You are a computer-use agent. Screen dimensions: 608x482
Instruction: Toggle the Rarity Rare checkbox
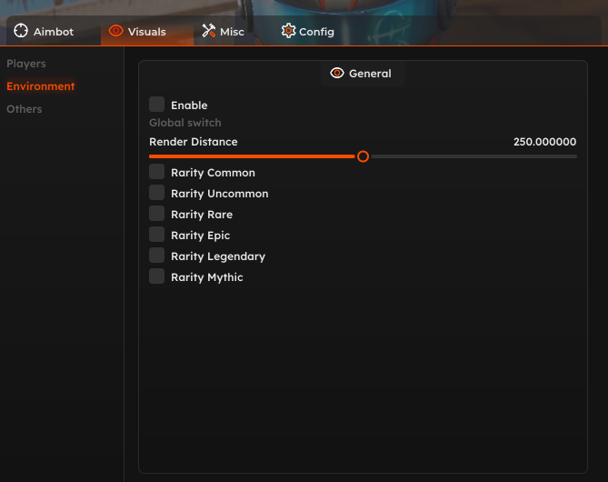point(157,214)
